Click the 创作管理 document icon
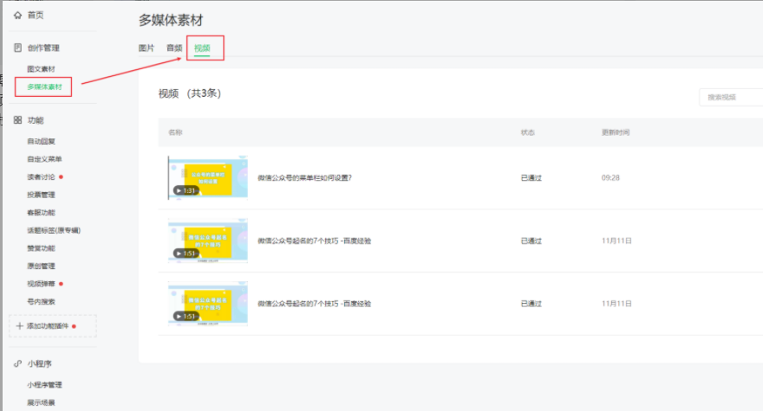Screen dimensions: 763x411 [17, 48]
